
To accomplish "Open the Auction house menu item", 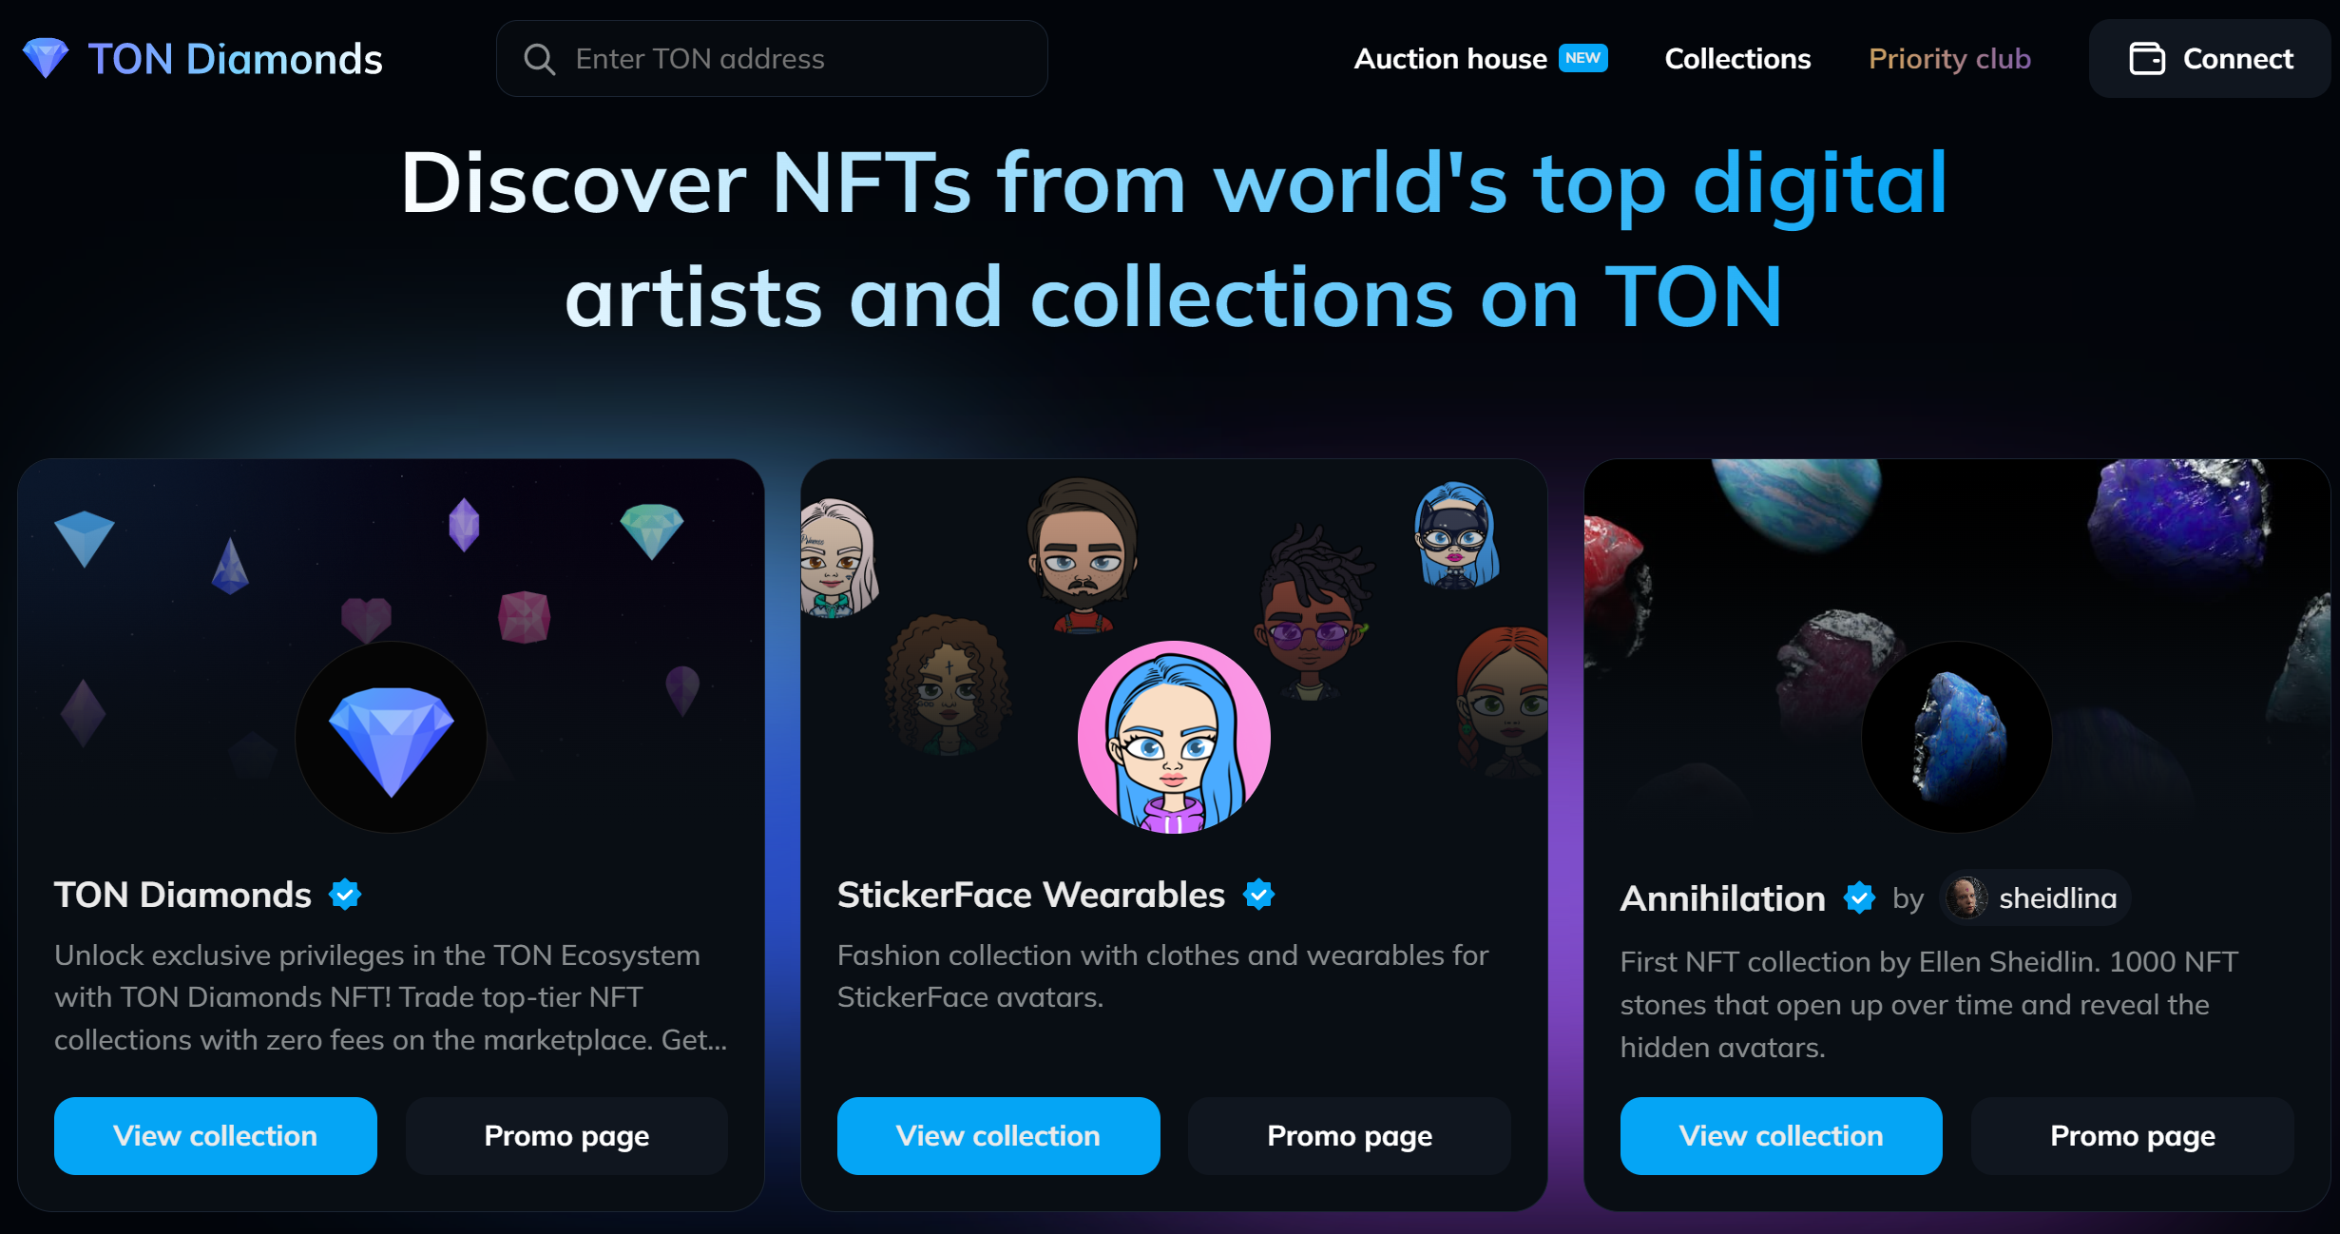I will tap(1449, 59).
